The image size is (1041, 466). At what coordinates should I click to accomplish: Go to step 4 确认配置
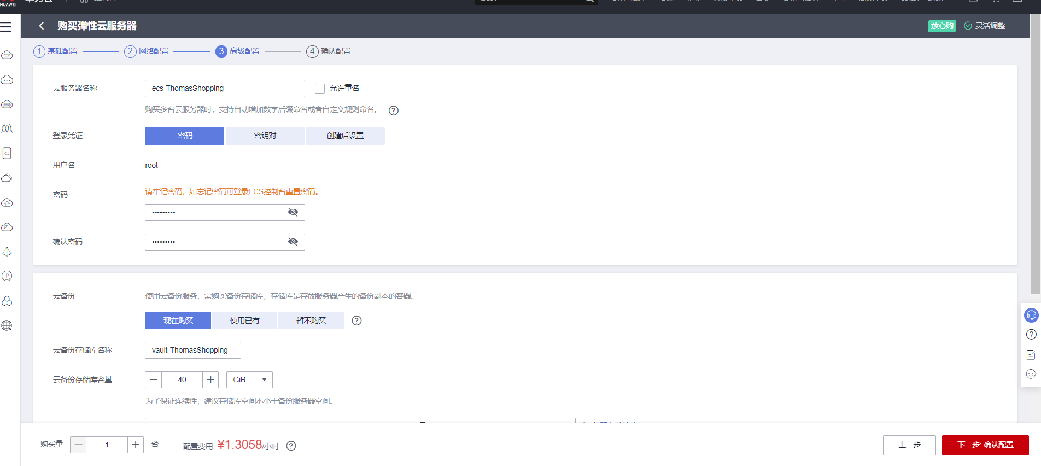click(329, 51)
